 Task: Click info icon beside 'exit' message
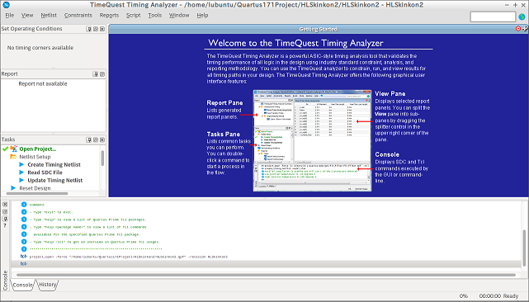point(24,212)
